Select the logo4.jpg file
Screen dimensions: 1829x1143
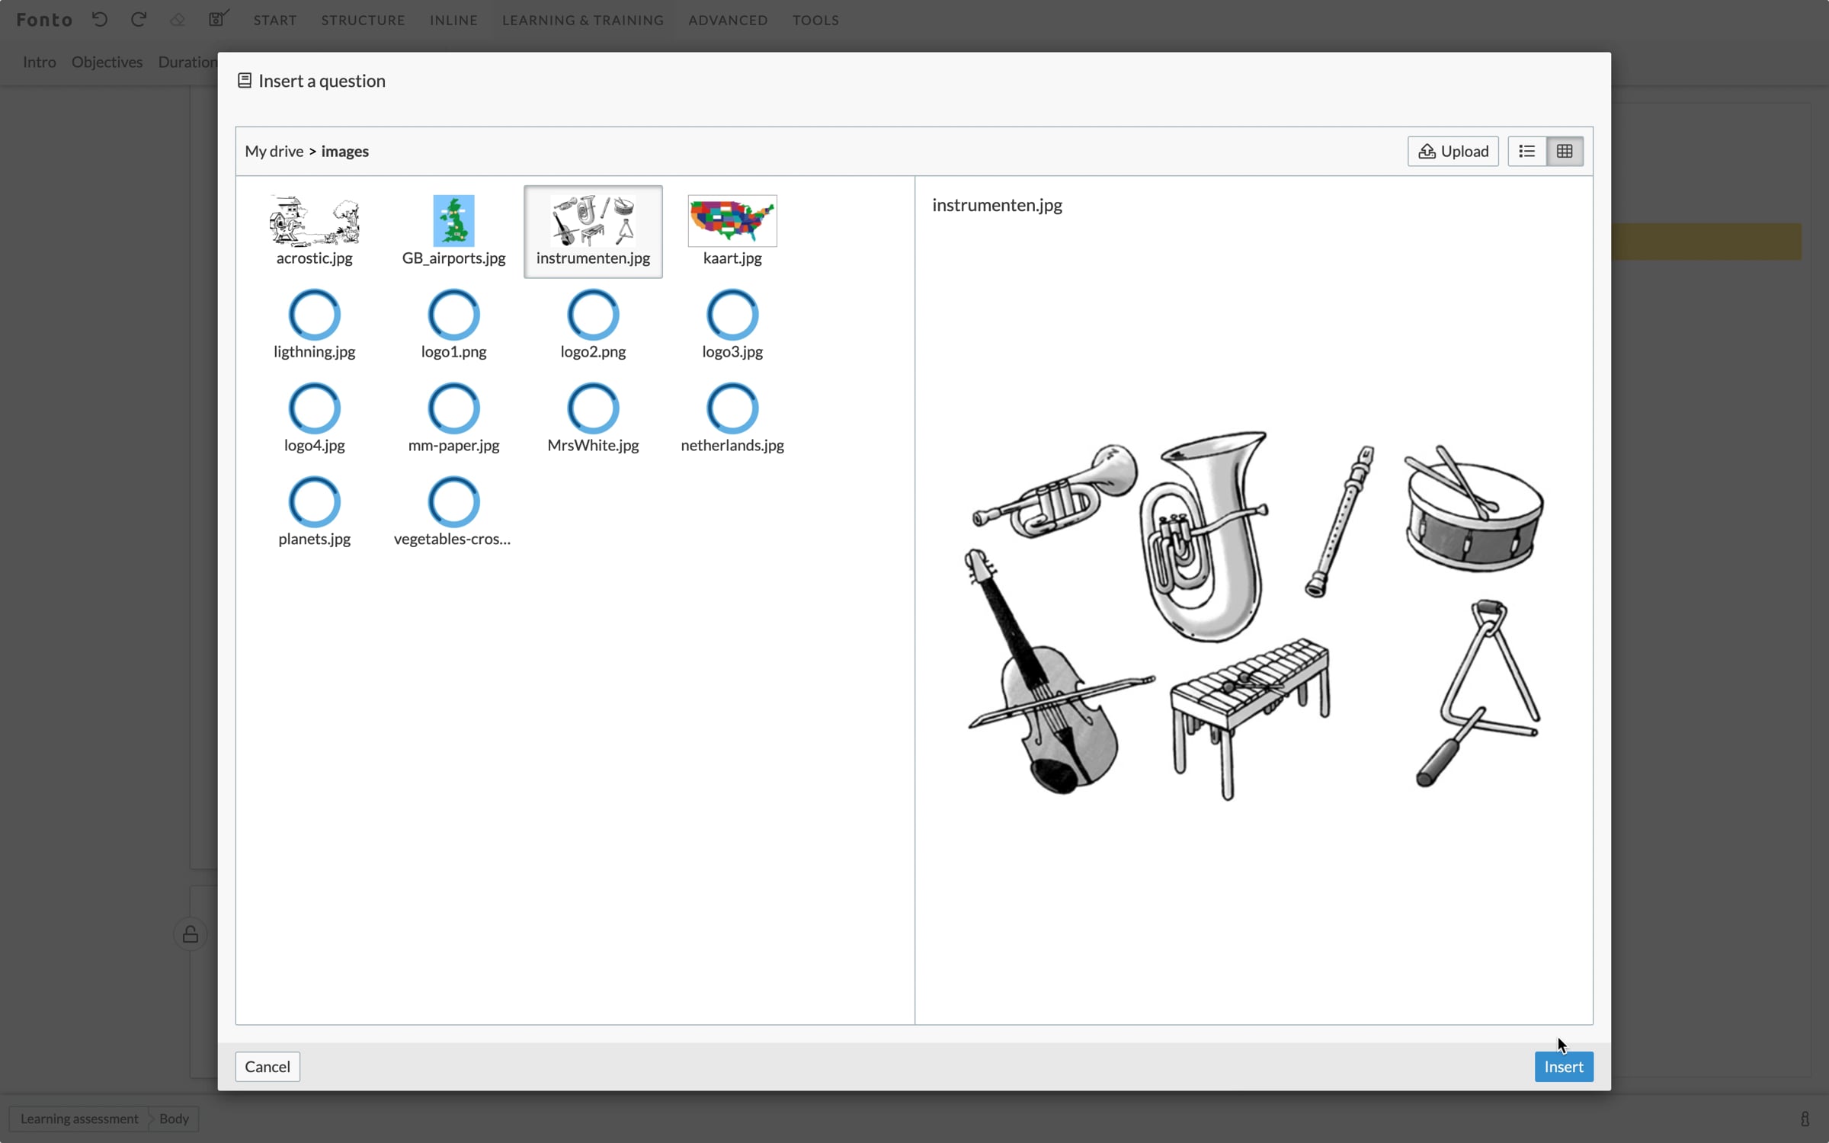314,418
